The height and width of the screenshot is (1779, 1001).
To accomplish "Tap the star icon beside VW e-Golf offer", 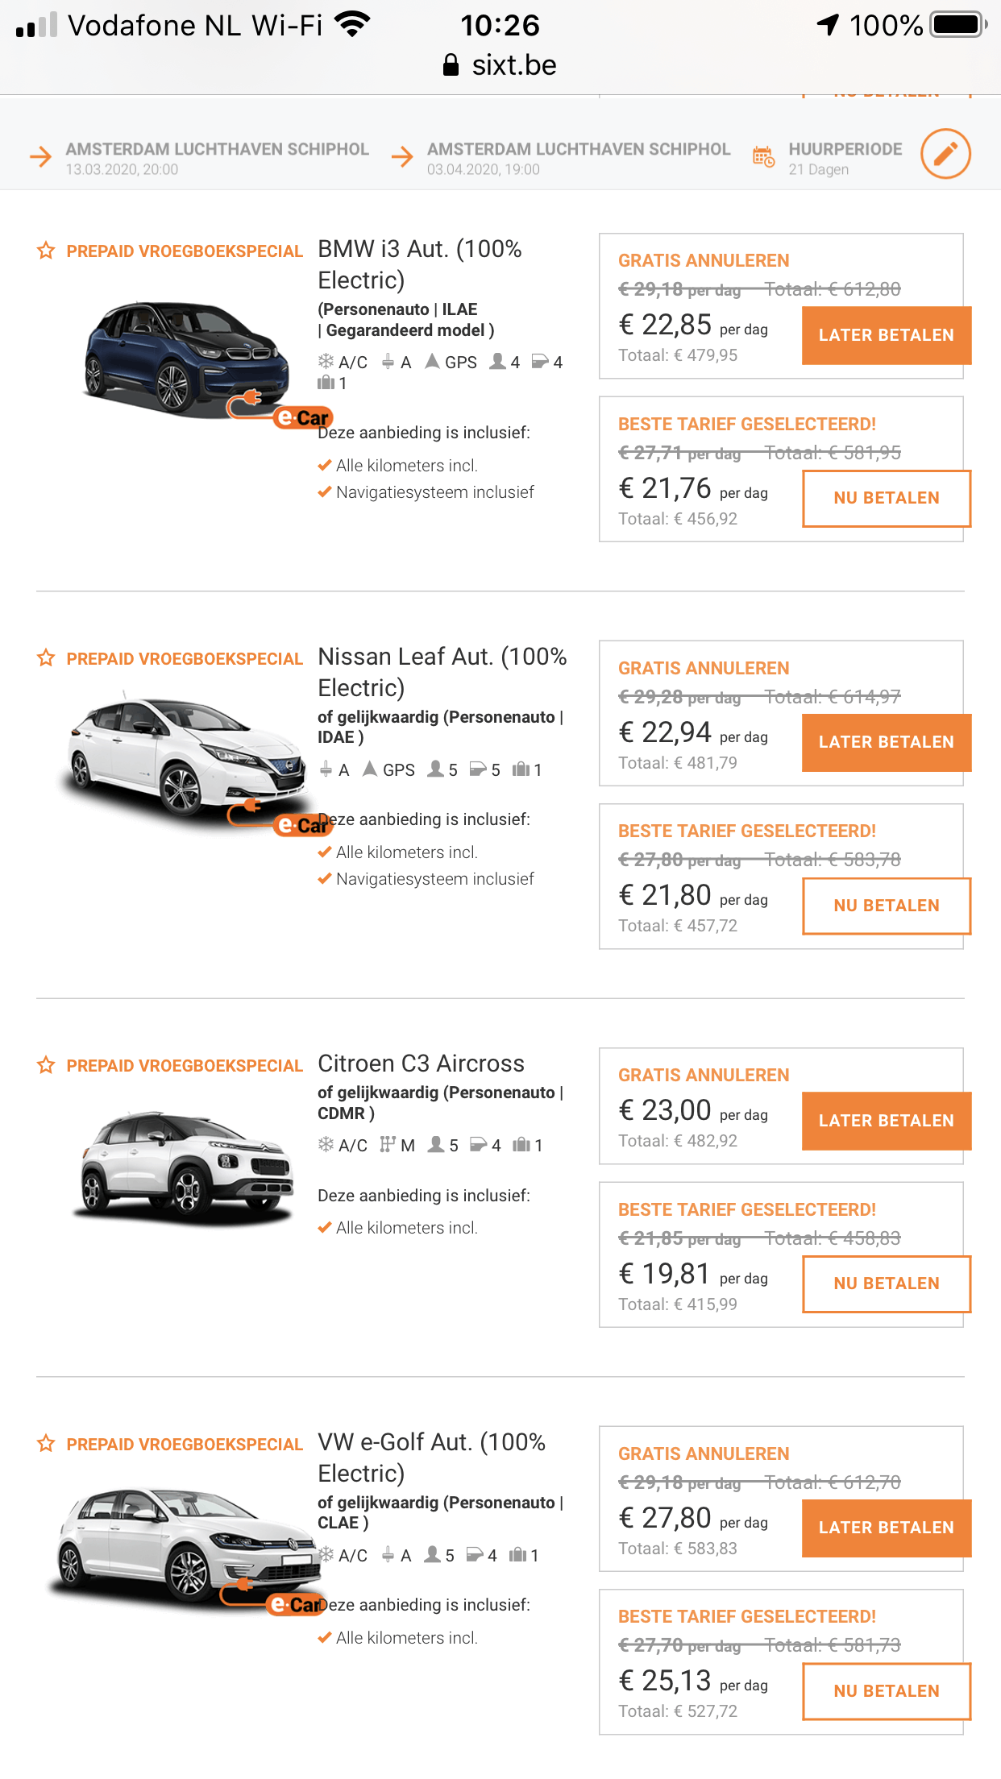I will point(46,1443).
